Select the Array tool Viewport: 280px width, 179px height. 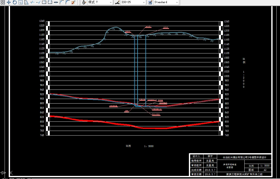pyautogui.click(x=3, y=2)
